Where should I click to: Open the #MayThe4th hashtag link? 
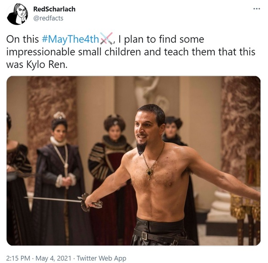(70, 39)
